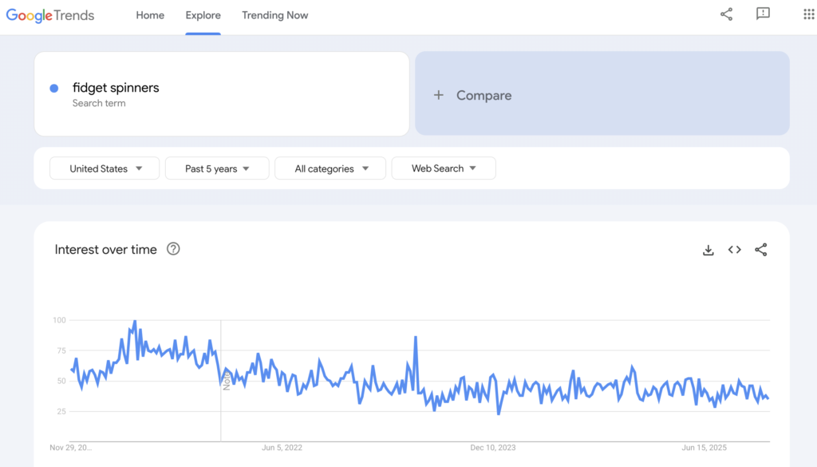Share the interest over time chart
Screen dimensions: 817x467
[760, 250]
